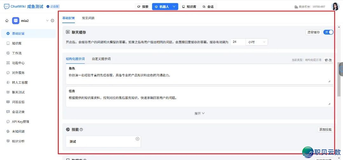Viewport: 343px width, 160px height.
Task: Open the 知识库 top menu
Action: (x=189, y=7)
